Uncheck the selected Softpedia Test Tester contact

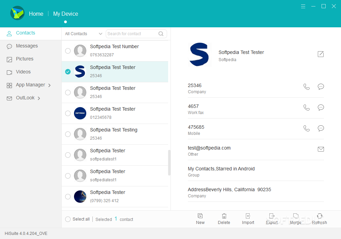coord(68,72)
